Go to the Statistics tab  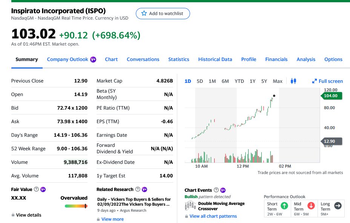click(179, 59)
